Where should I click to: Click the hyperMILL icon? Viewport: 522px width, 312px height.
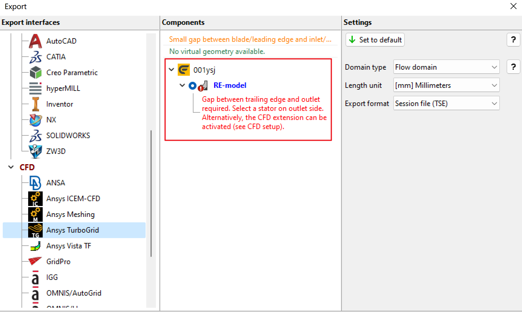pyautogui.click(x=35, y=88)
